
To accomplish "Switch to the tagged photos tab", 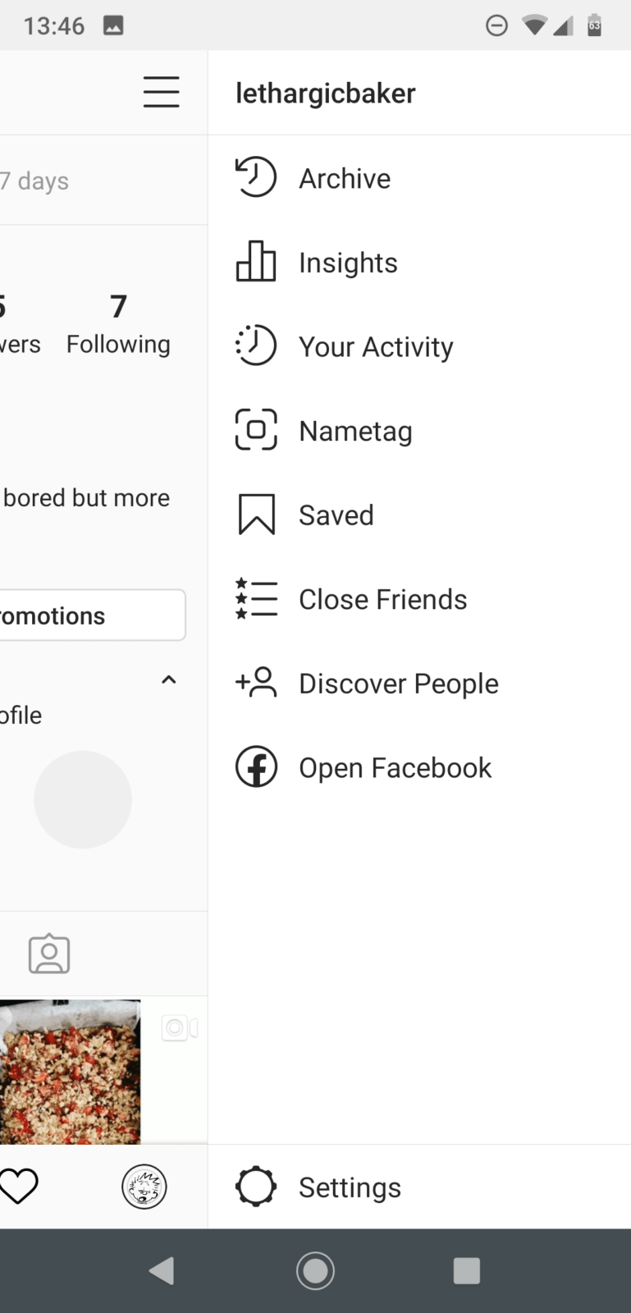I will (x=49, y=954).
